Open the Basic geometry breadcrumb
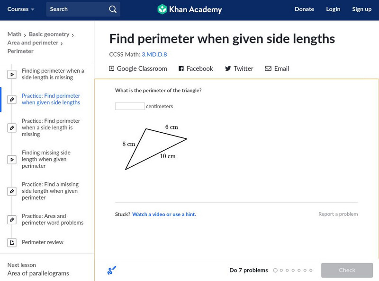Viewport: 379px width, 281px height. 49,34
